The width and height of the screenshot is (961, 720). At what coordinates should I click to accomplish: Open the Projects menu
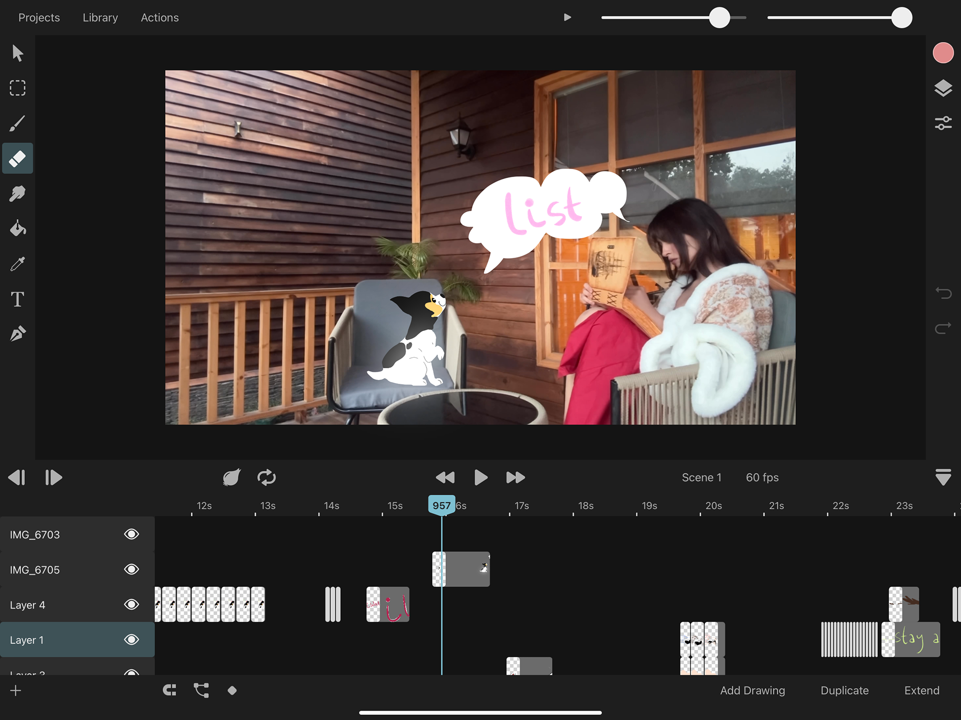point(39,18)
